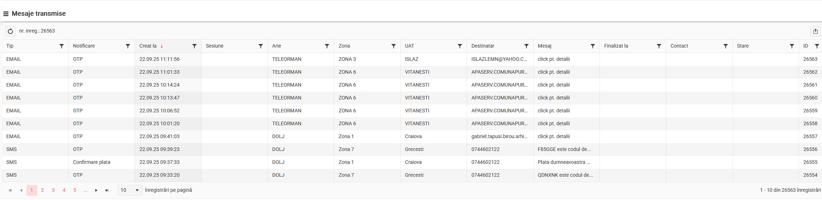Click the export icon at top right
Image resolution: width=822 pixels, height=200 pixels.
[x=815, y=31]
